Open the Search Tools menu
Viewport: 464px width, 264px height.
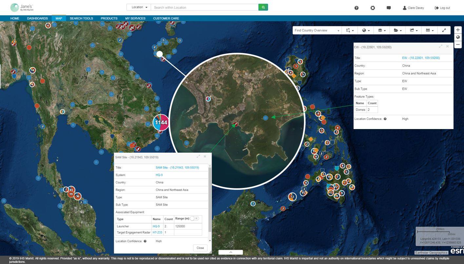(x=81, y=18)
